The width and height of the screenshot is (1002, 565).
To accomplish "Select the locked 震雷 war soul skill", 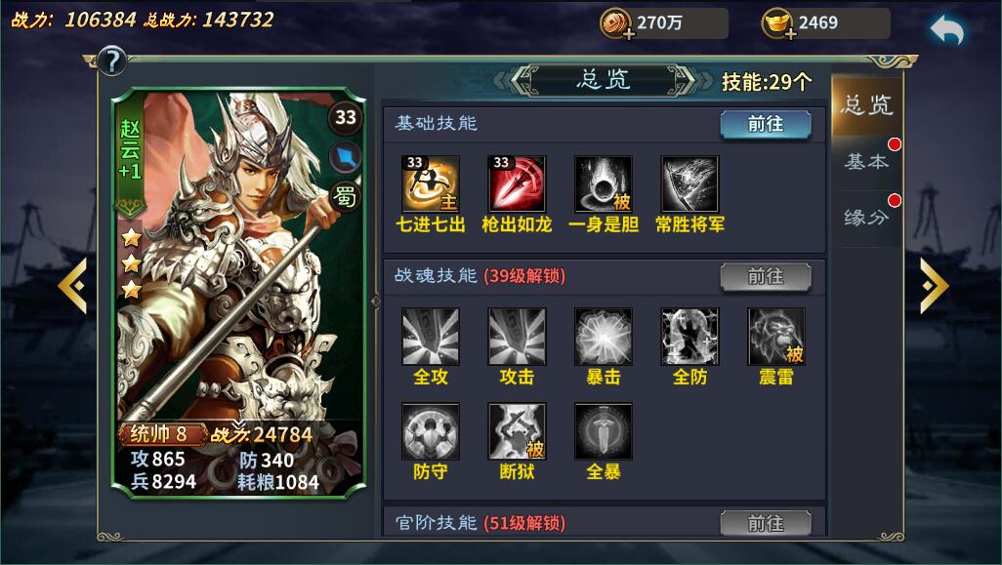I will [x=776, y=337].
